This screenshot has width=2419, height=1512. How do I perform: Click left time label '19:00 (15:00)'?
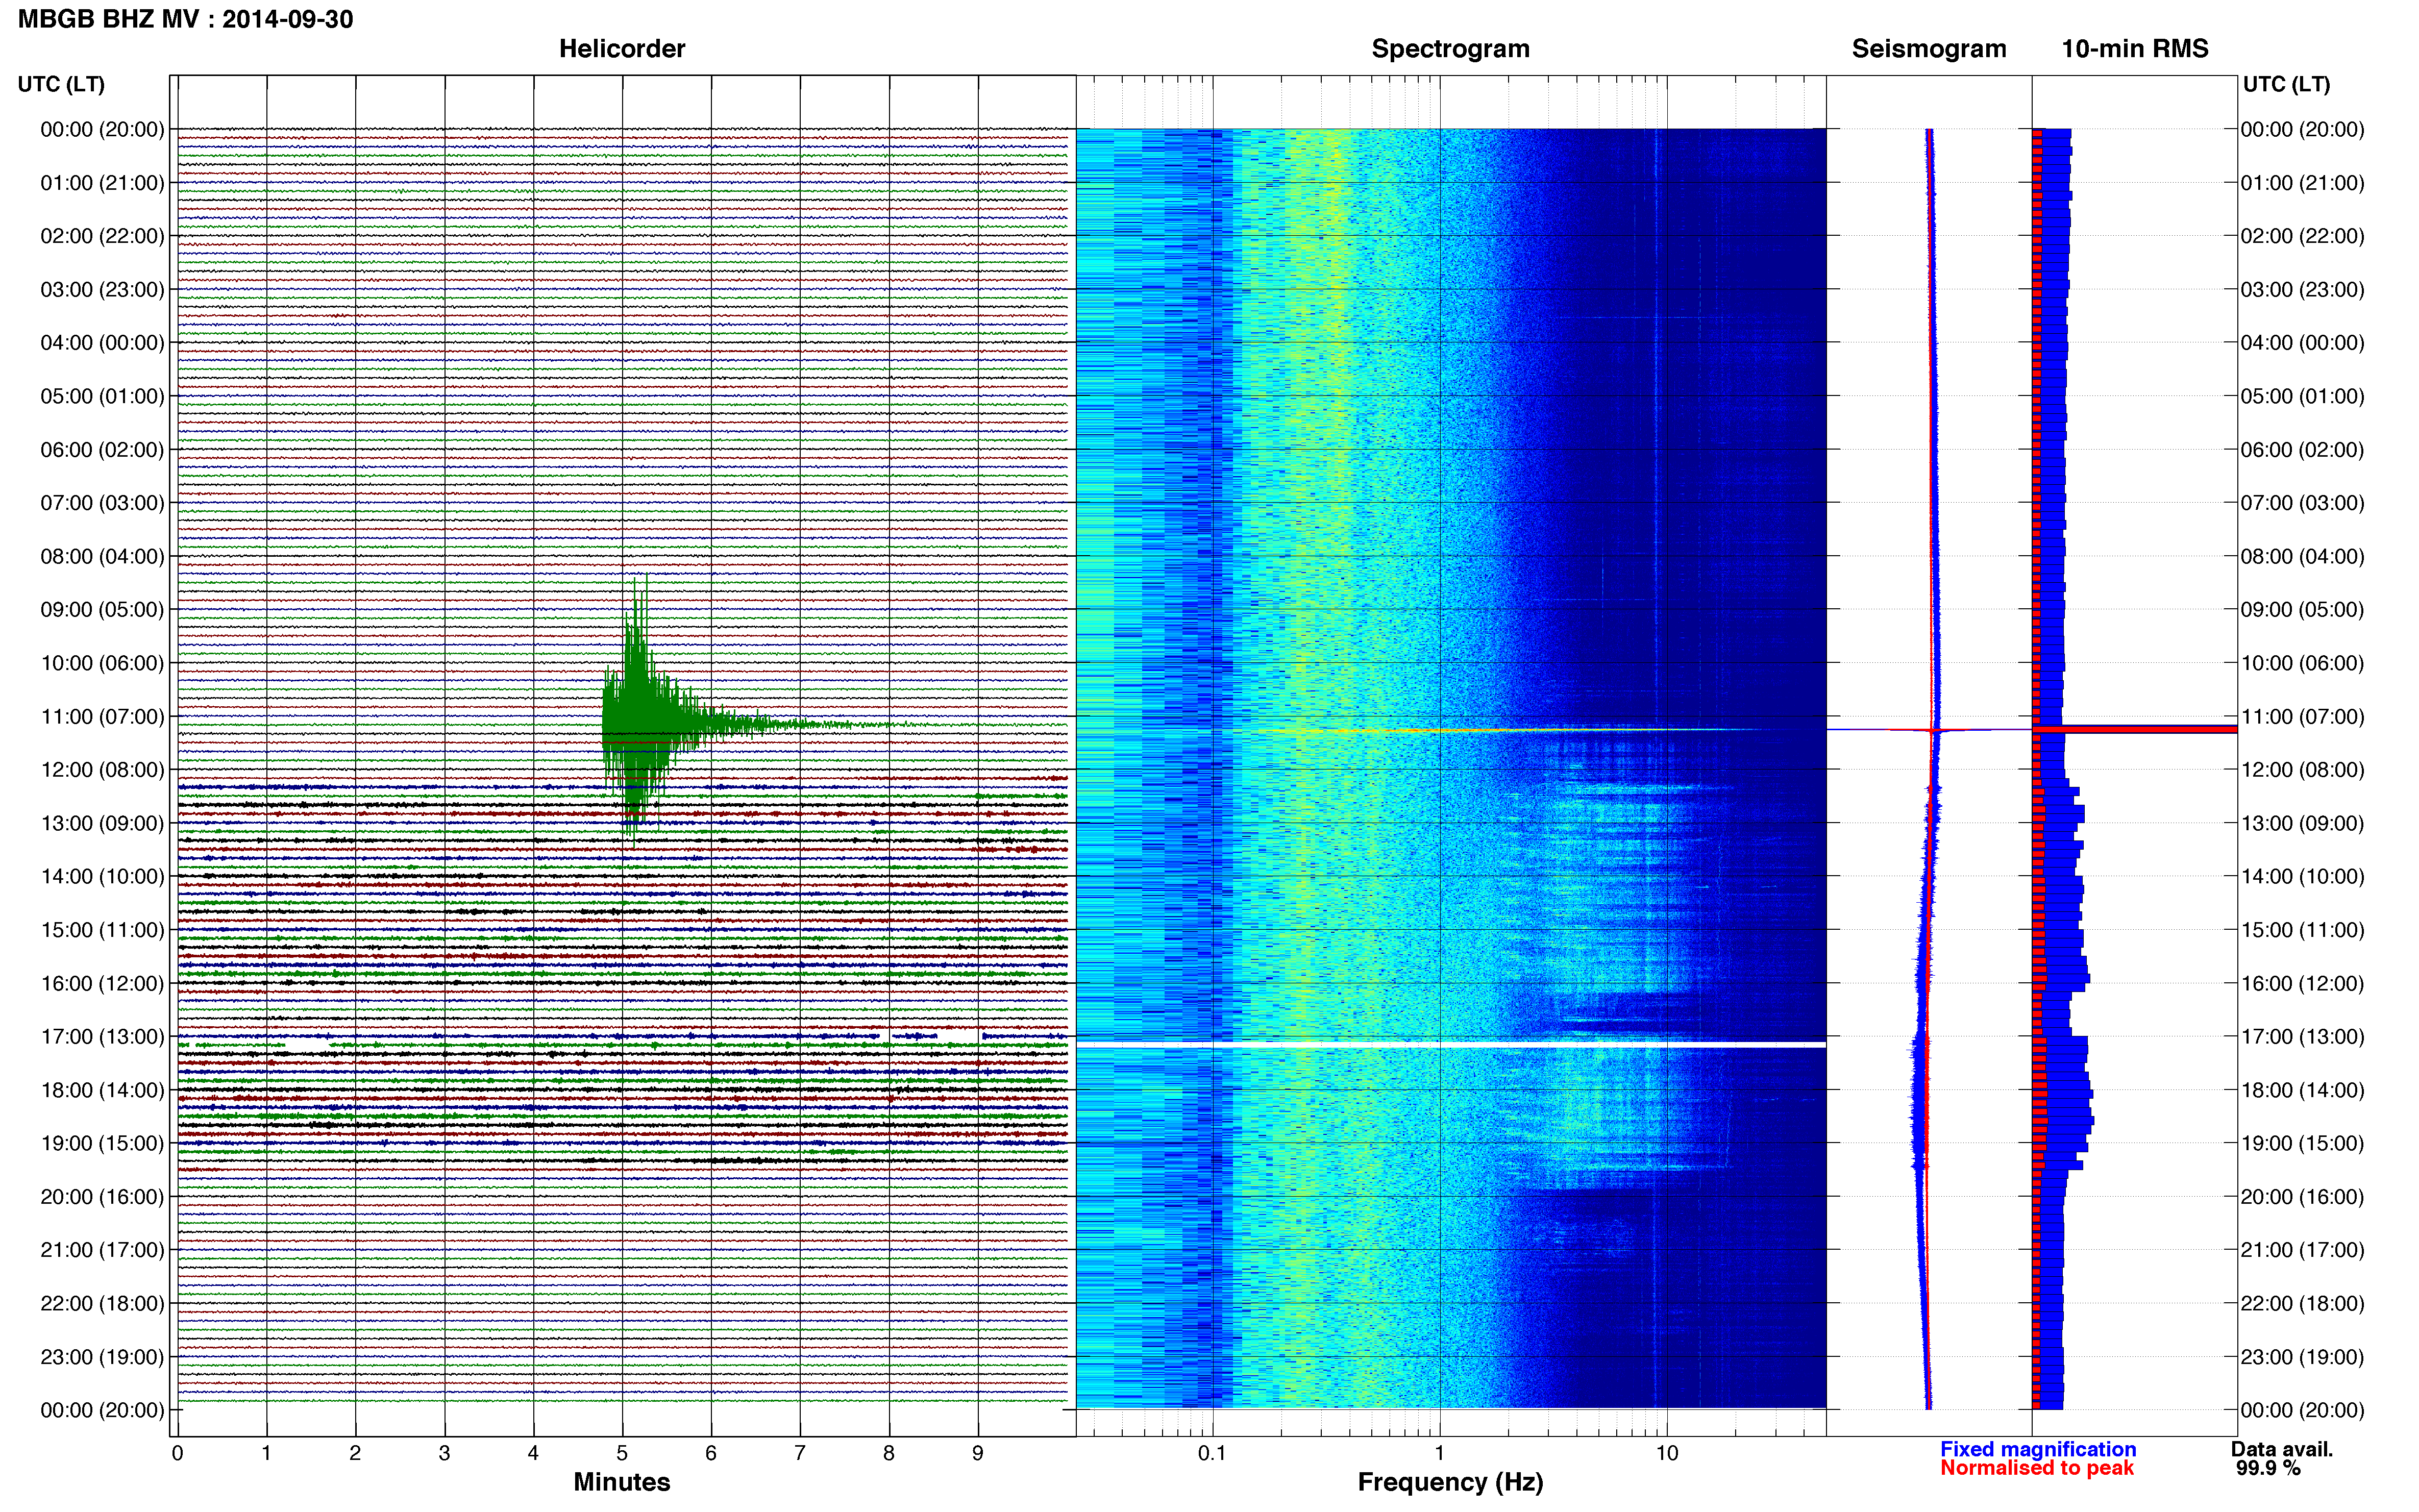102,1143
